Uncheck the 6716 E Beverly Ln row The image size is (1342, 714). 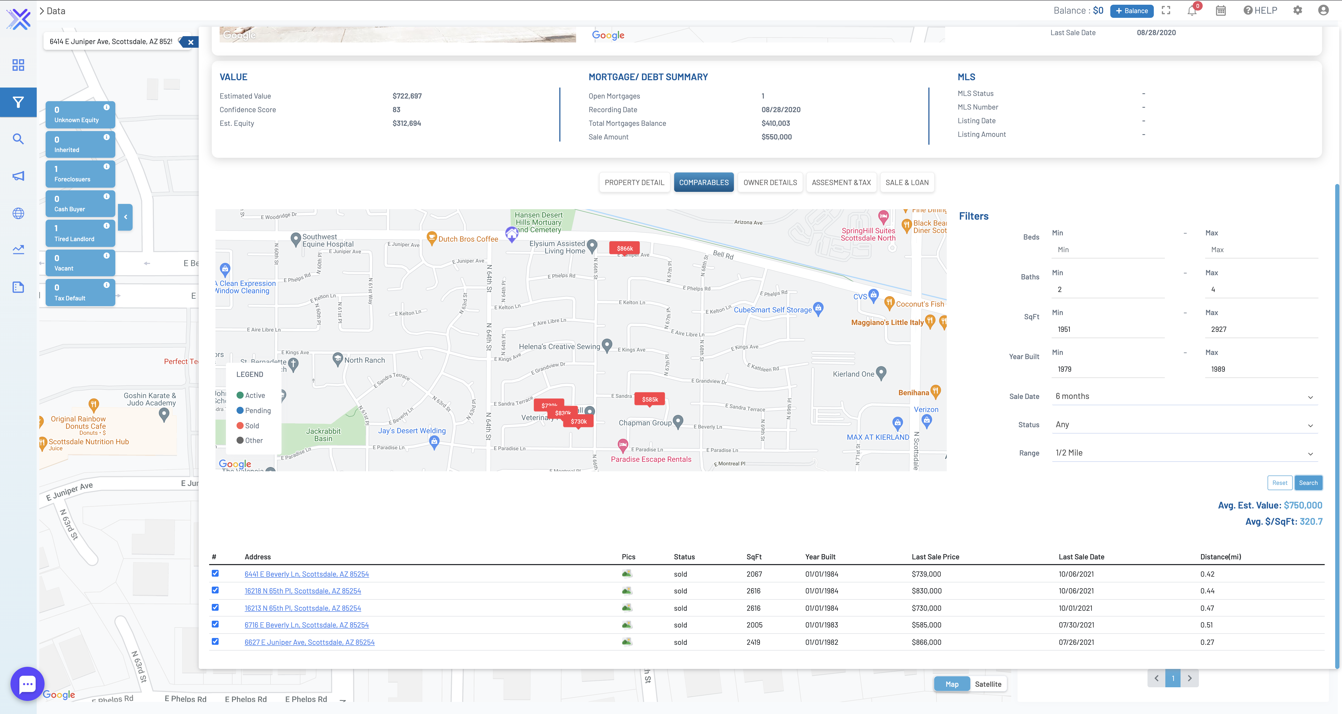(x=215, y=624)
